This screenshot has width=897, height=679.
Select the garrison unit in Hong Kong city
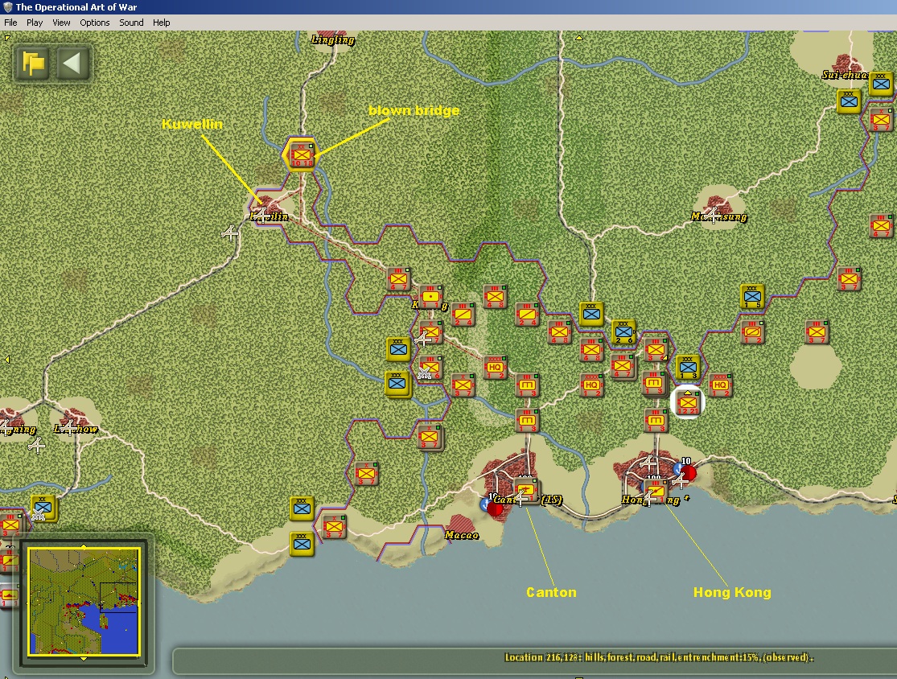(x=656, y=491)
